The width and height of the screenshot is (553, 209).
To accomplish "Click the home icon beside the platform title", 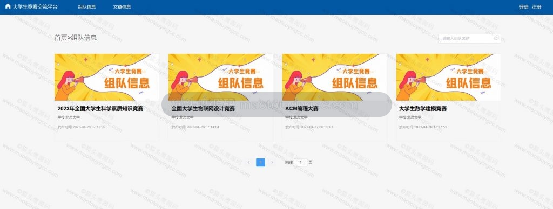I will tap(8, 6).
